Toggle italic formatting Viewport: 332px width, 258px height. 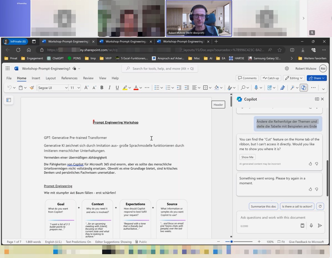coord(110,87)
